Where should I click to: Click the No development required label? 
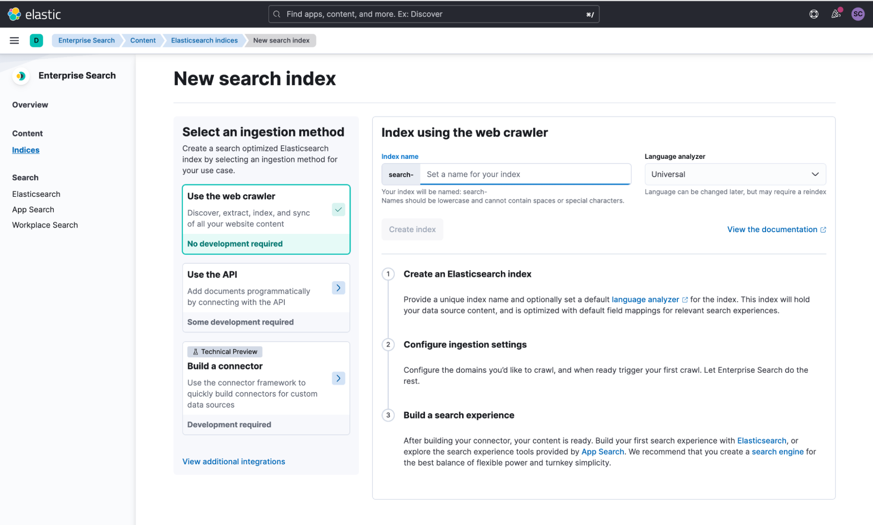tap(235, 244)
